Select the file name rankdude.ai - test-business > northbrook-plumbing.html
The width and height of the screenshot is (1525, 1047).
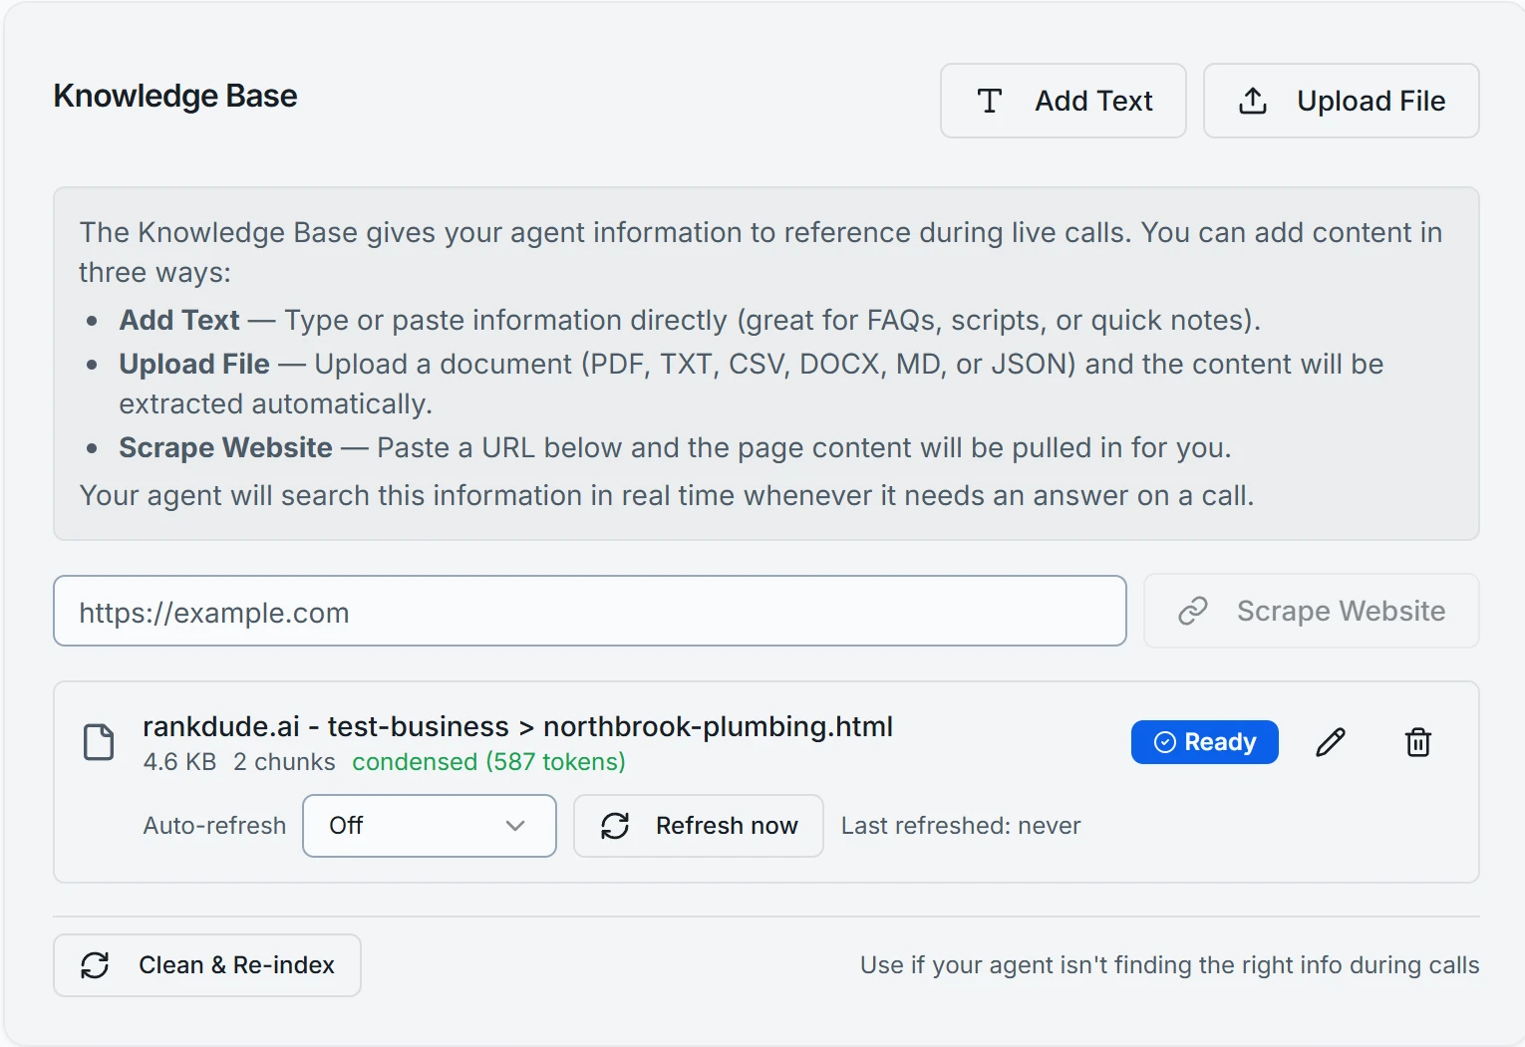(517, 726)
